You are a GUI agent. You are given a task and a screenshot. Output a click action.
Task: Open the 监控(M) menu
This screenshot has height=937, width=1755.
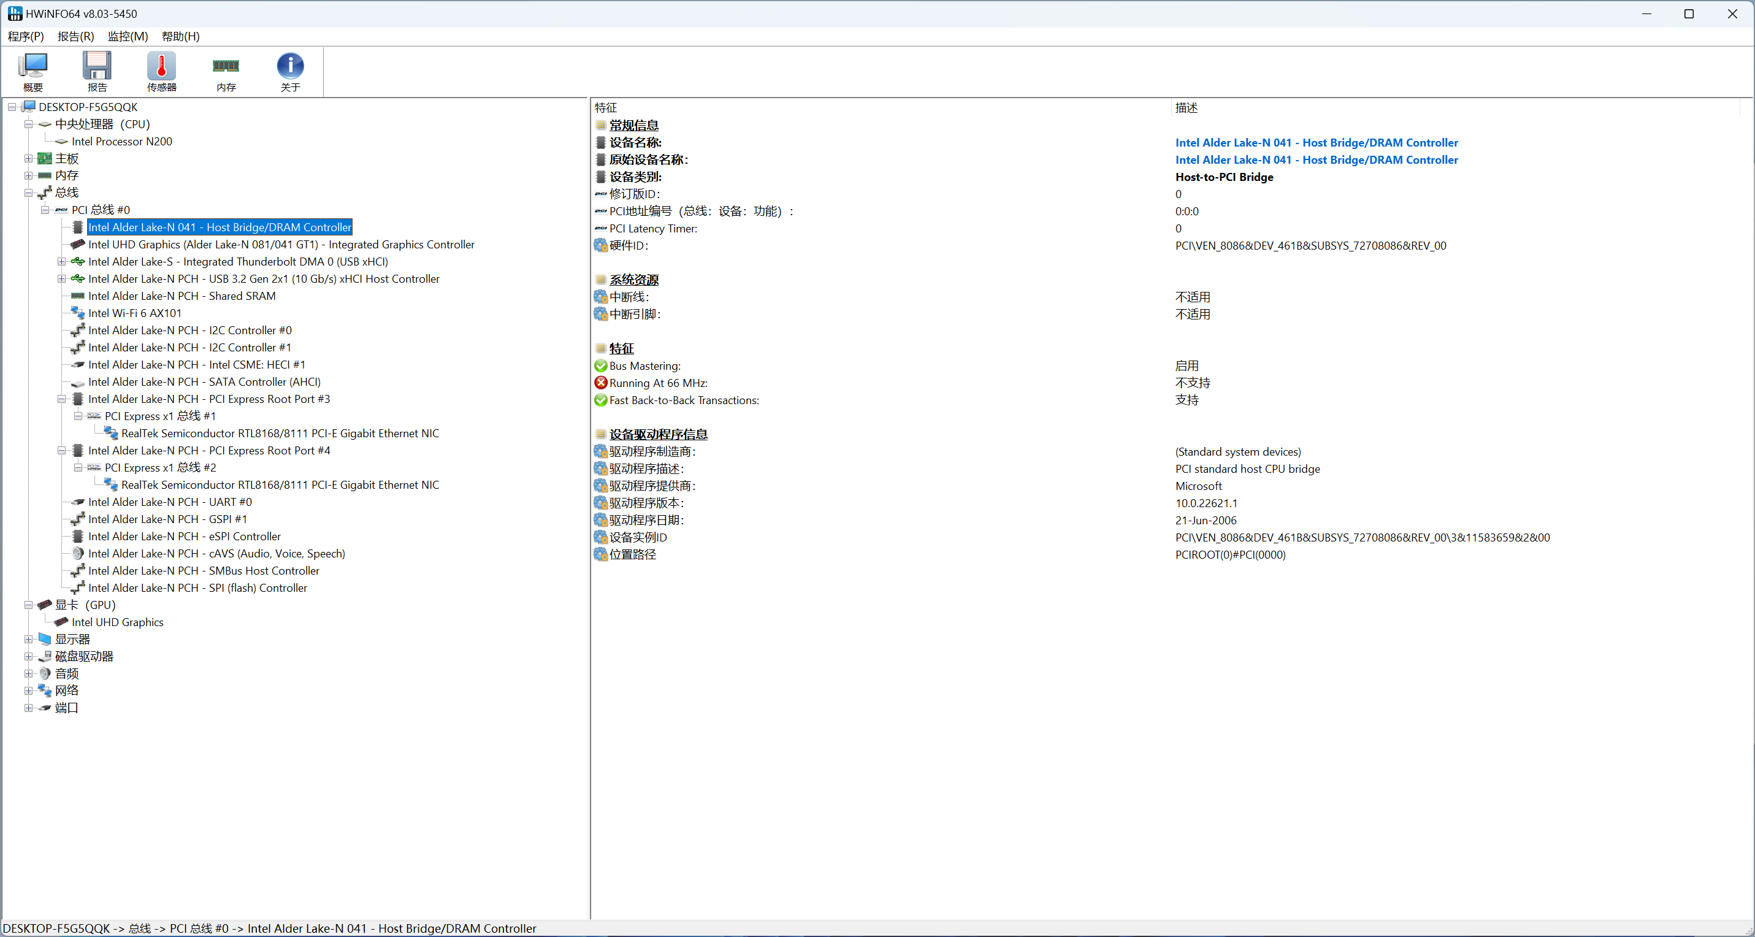[x=128, y=36]
